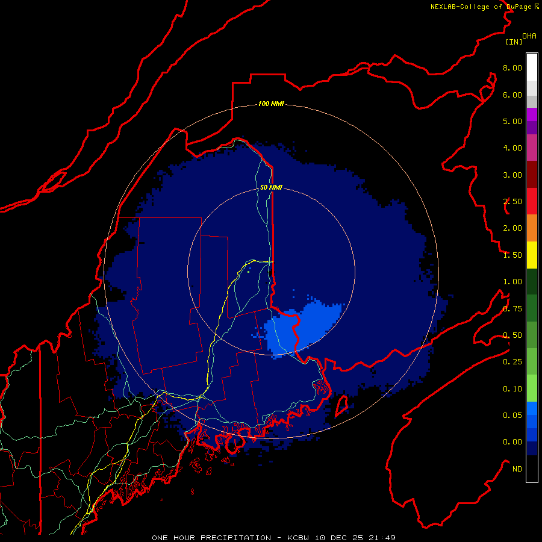
Task: Click the 1.00 legend value
Action: 512,282
